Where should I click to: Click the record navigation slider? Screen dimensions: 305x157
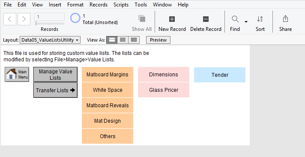(x=50, y=23)
